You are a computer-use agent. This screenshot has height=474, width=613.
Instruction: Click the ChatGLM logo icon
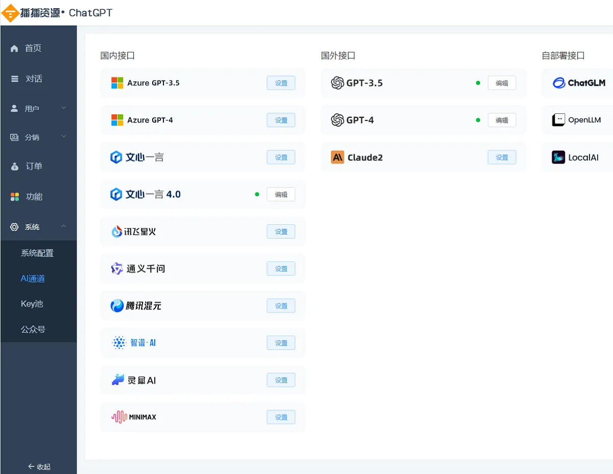[x=559, y=83]
